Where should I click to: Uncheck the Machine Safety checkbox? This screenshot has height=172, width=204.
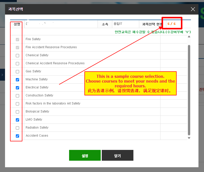tap(17, 80)
